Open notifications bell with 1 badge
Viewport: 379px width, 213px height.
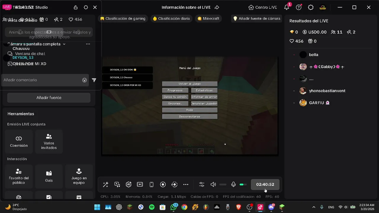286,7
